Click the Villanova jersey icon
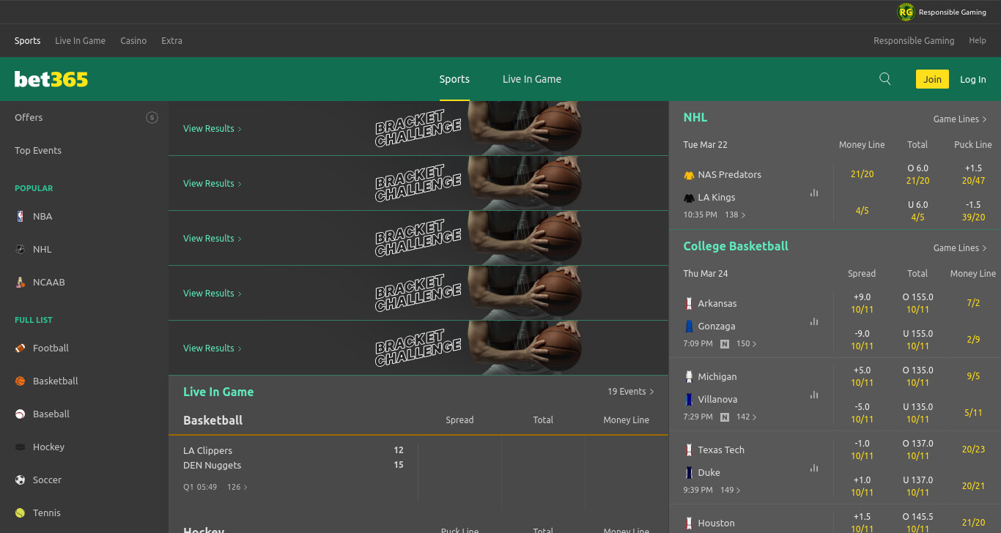The image size is (1001, 533). [x=689, y=399]
